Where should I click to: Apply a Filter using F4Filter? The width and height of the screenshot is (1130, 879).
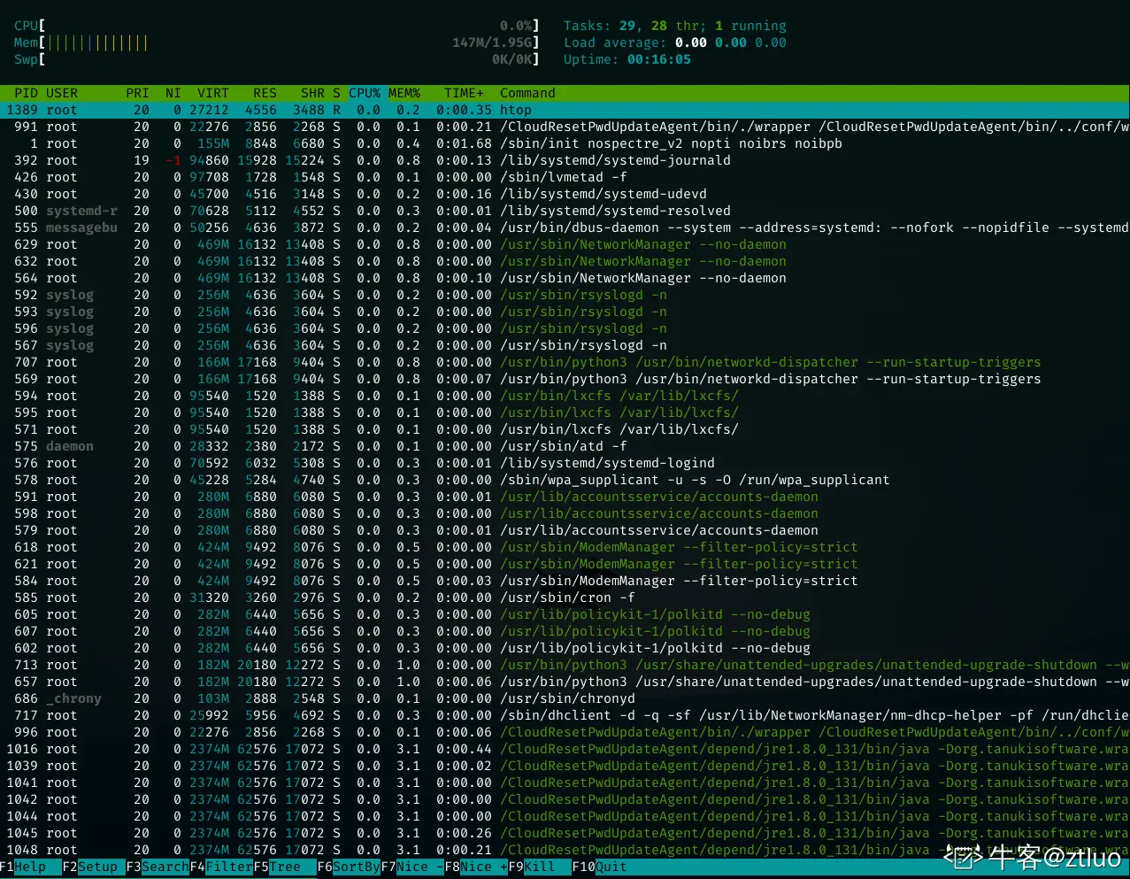(220, 867)
